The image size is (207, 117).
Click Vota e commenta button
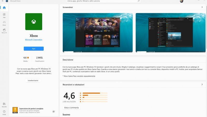pyautogui.click(x=71, y=108)
